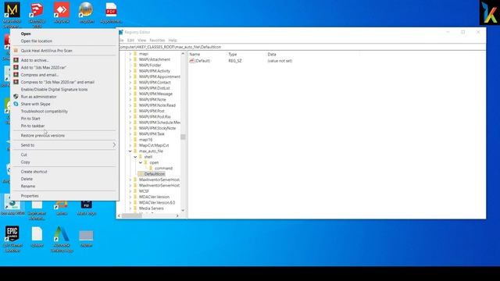Open Registry Editor Edit menu
The image size is (500, 281).
pos(130,41)
